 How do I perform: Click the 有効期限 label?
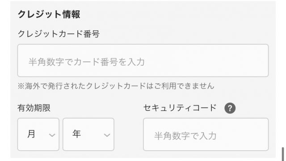(34, 108)
